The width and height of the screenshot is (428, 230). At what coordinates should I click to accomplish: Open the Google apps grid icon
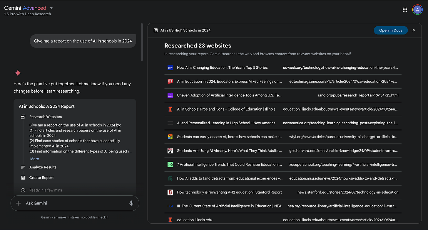405,10
